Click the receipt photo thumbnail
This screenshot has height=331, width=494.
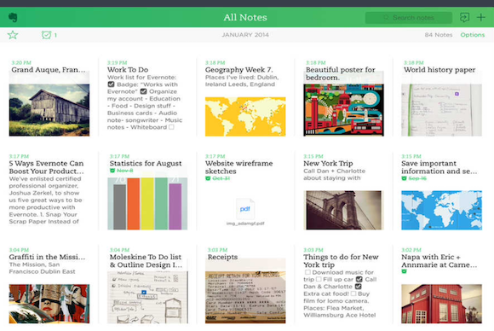245,297
